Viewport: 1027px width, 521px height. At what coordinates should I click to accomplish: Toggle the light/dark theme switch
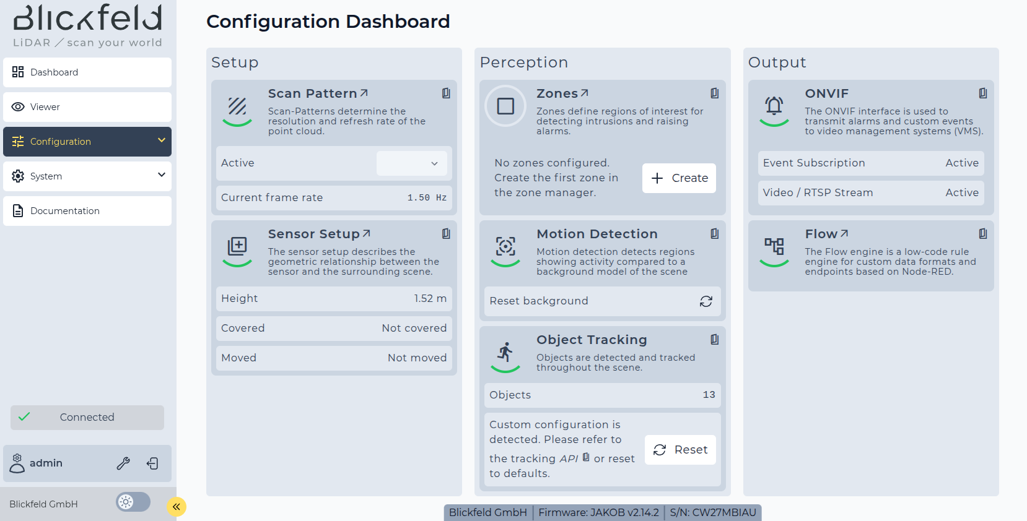point(133,502)
